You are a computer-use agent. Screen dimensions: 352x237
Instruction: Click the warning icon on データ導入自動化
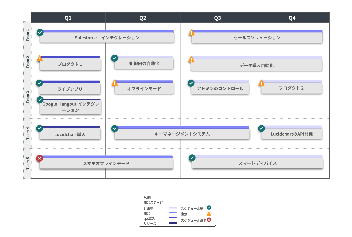point(191,60)
